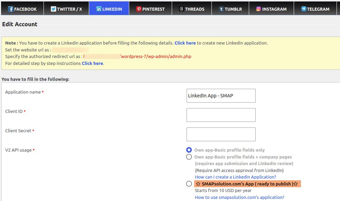Viewport: 340px width, 201px height.
Task: Open detailed step by step instructions link
Action: pos(92,63)
